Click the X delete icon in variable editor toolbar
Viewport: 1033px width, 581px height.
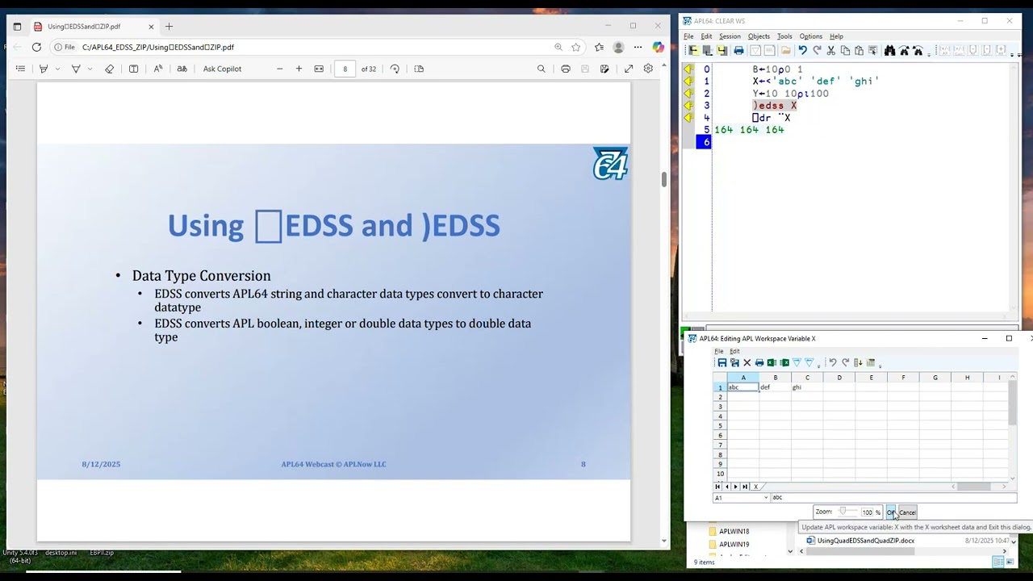(747, 363)
